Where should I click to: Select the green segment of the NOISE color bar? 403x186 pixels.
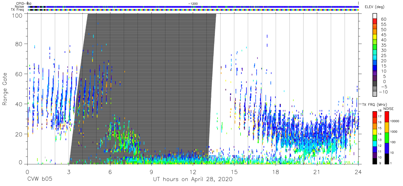pos(386,137)
